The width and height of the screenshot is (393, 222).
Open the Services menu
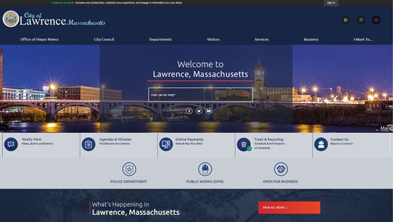pos(262,39)
